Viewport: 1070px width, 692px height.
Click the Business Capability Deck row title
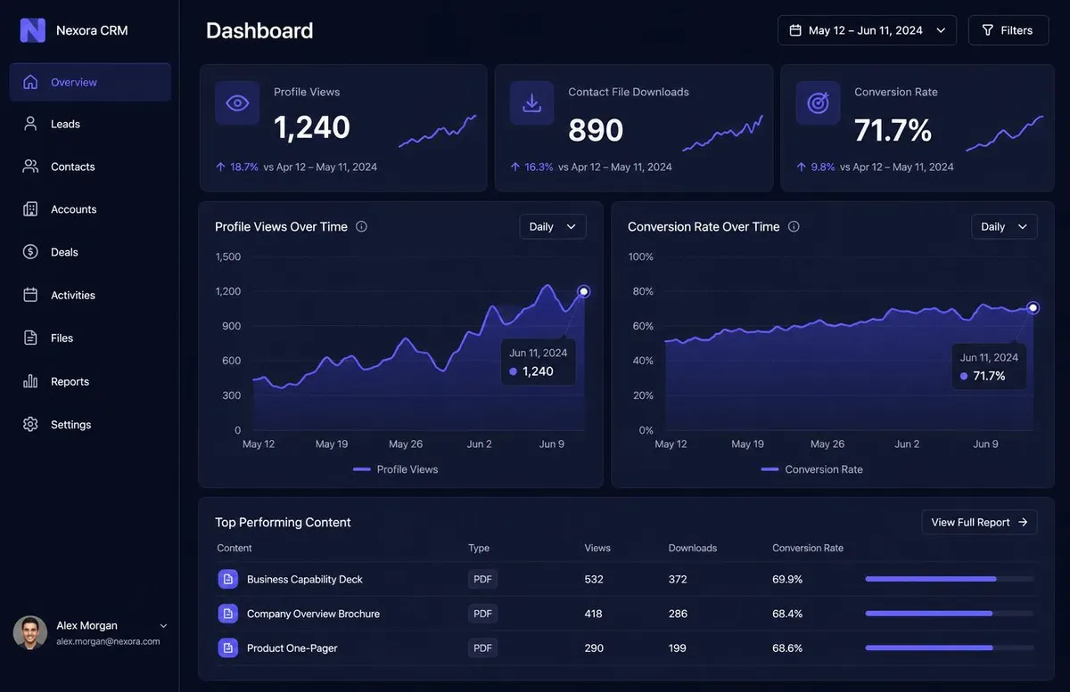pyautogui.click(x=305, y=579)
